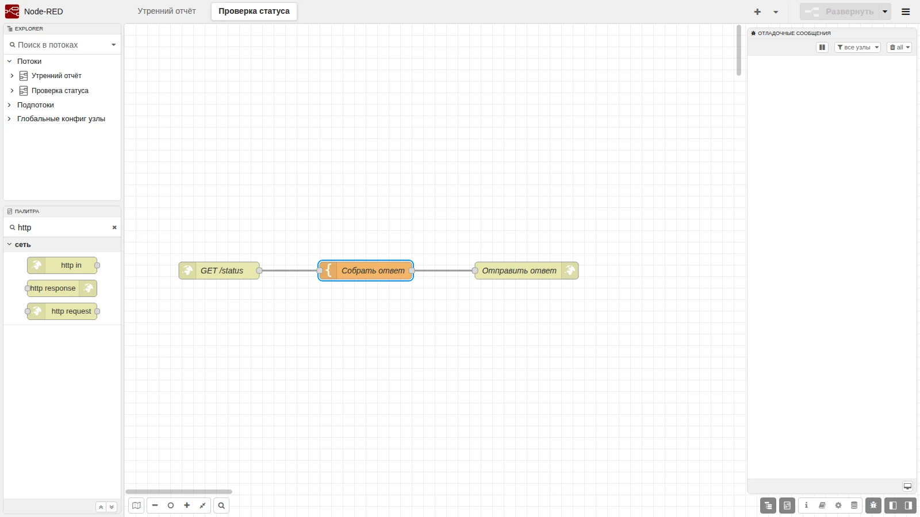Toggle the left sidebar panel visibility
920x517 pixels.
click(x=893, y=506)
